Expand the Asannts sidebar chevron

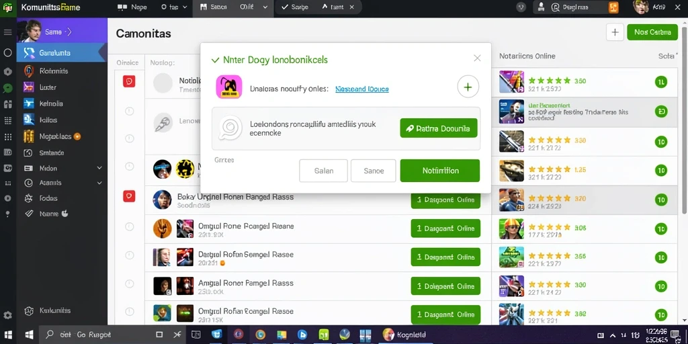(x=99, y=183)
